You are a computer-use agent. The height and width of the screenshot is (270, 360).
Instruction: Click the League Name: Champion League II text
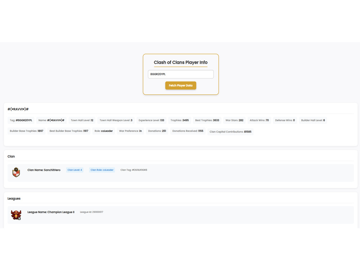pos(51,212)
